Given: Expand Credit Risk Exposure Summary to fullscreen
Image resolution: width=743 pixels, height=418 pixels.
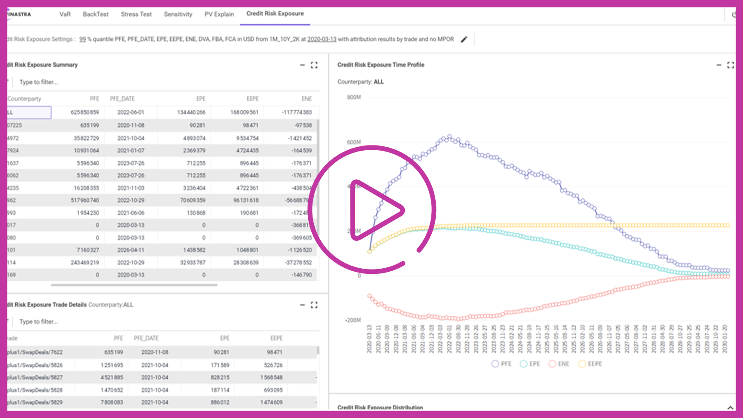Looking at the screenshot, I should click(x=314, y=65).
